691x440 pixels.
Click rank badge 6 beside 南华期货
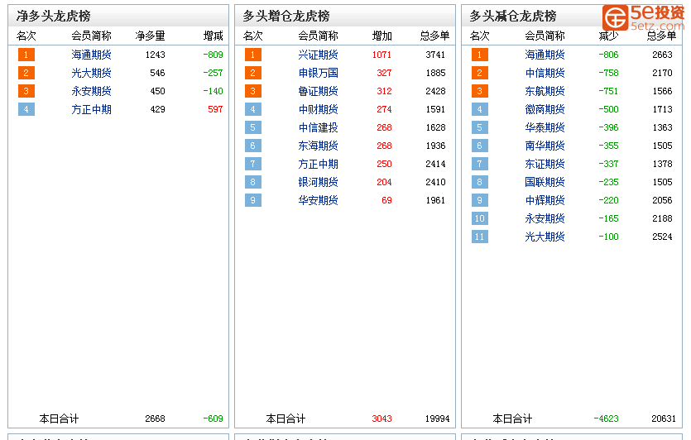(x=479, y=146)
